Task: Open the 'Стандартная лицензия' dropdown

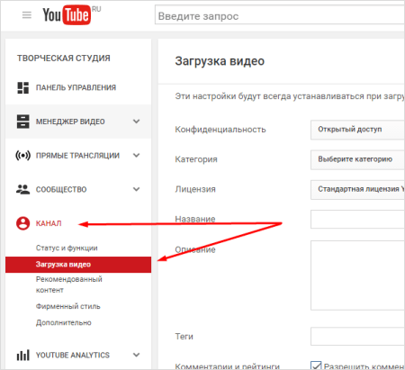Action: tap(357, 190)
